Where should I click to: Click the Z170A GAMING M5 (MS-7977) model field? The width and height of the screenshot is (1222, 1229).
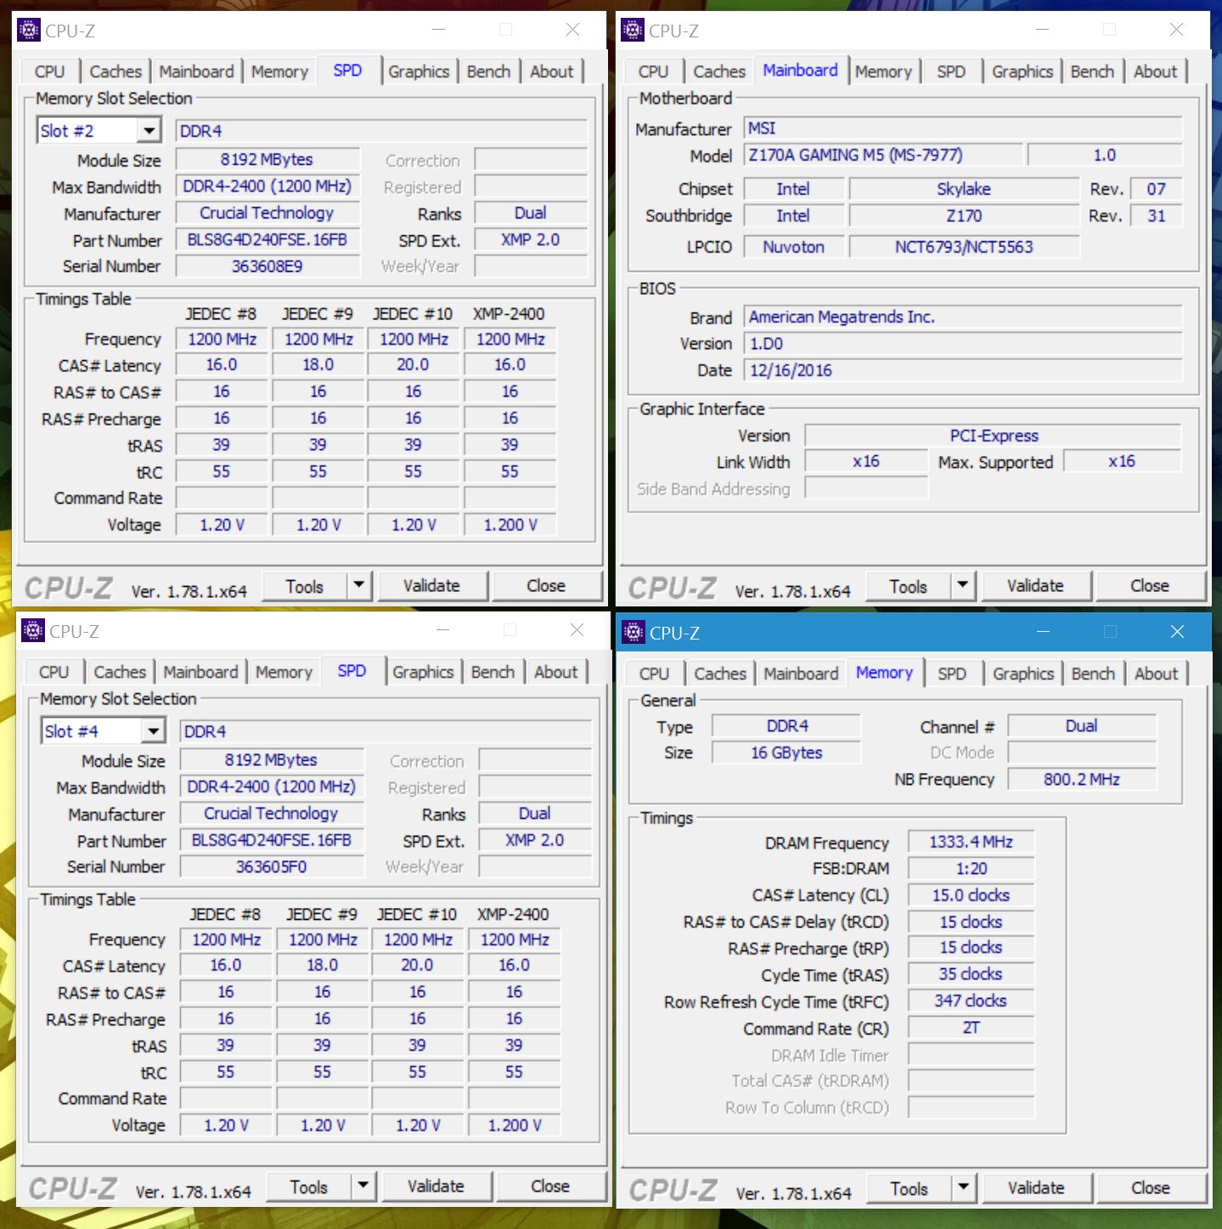coord(883,155)
